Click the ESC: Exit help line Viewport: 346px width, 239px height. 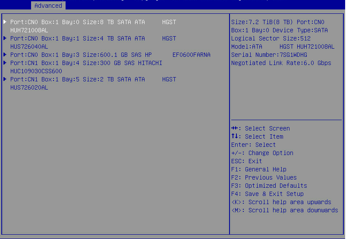246,161
